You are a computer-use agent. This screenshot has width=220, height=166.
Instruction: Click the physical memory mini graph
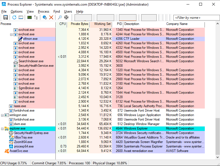coord(128,18)
